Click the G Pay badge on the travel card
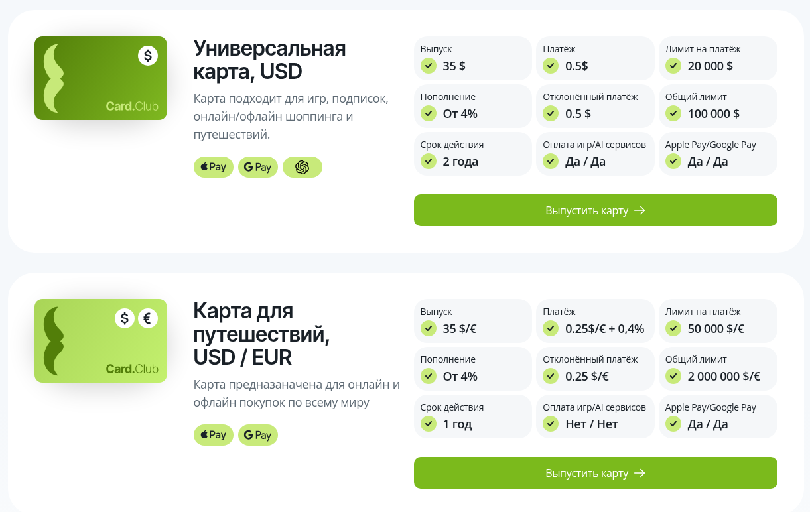 coord(258,435)
